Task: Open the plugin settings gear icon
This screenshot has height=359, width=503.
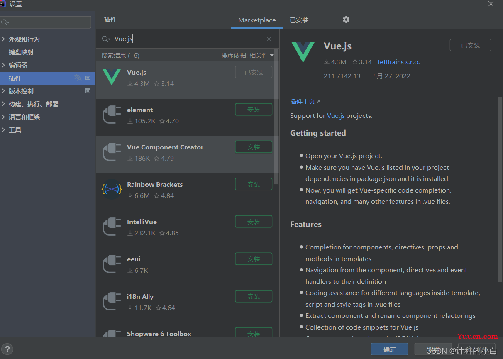Action: click(x=346, y=20)
